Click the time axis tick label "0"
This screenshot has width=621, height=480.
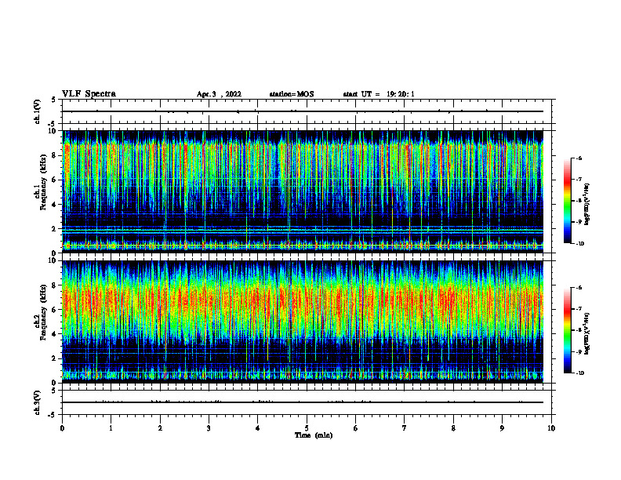pos(62,428)
